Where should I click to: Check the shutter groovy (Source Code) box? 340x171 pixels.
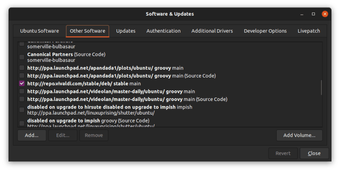(22, 123)
